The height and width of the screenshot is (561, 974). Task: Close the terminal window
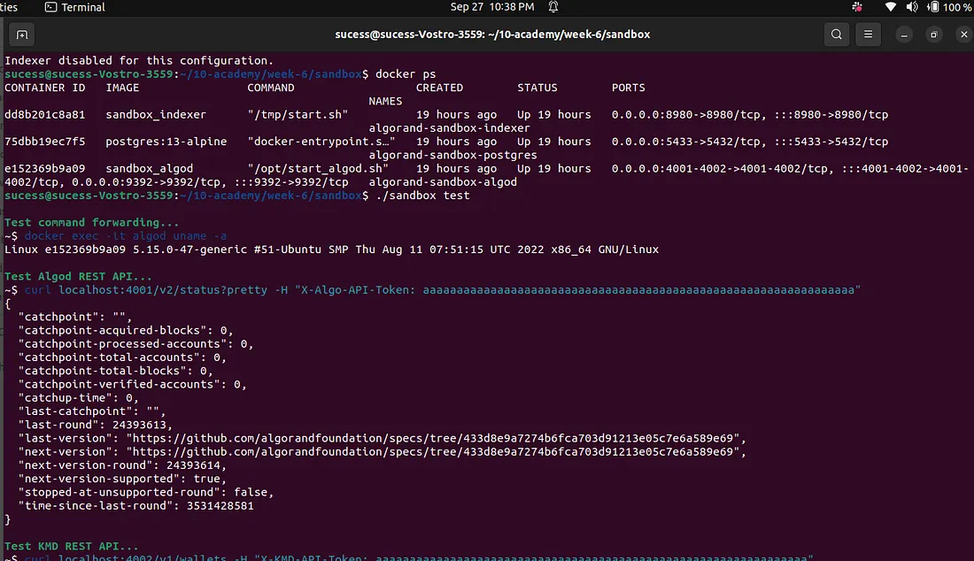[962, 35]
